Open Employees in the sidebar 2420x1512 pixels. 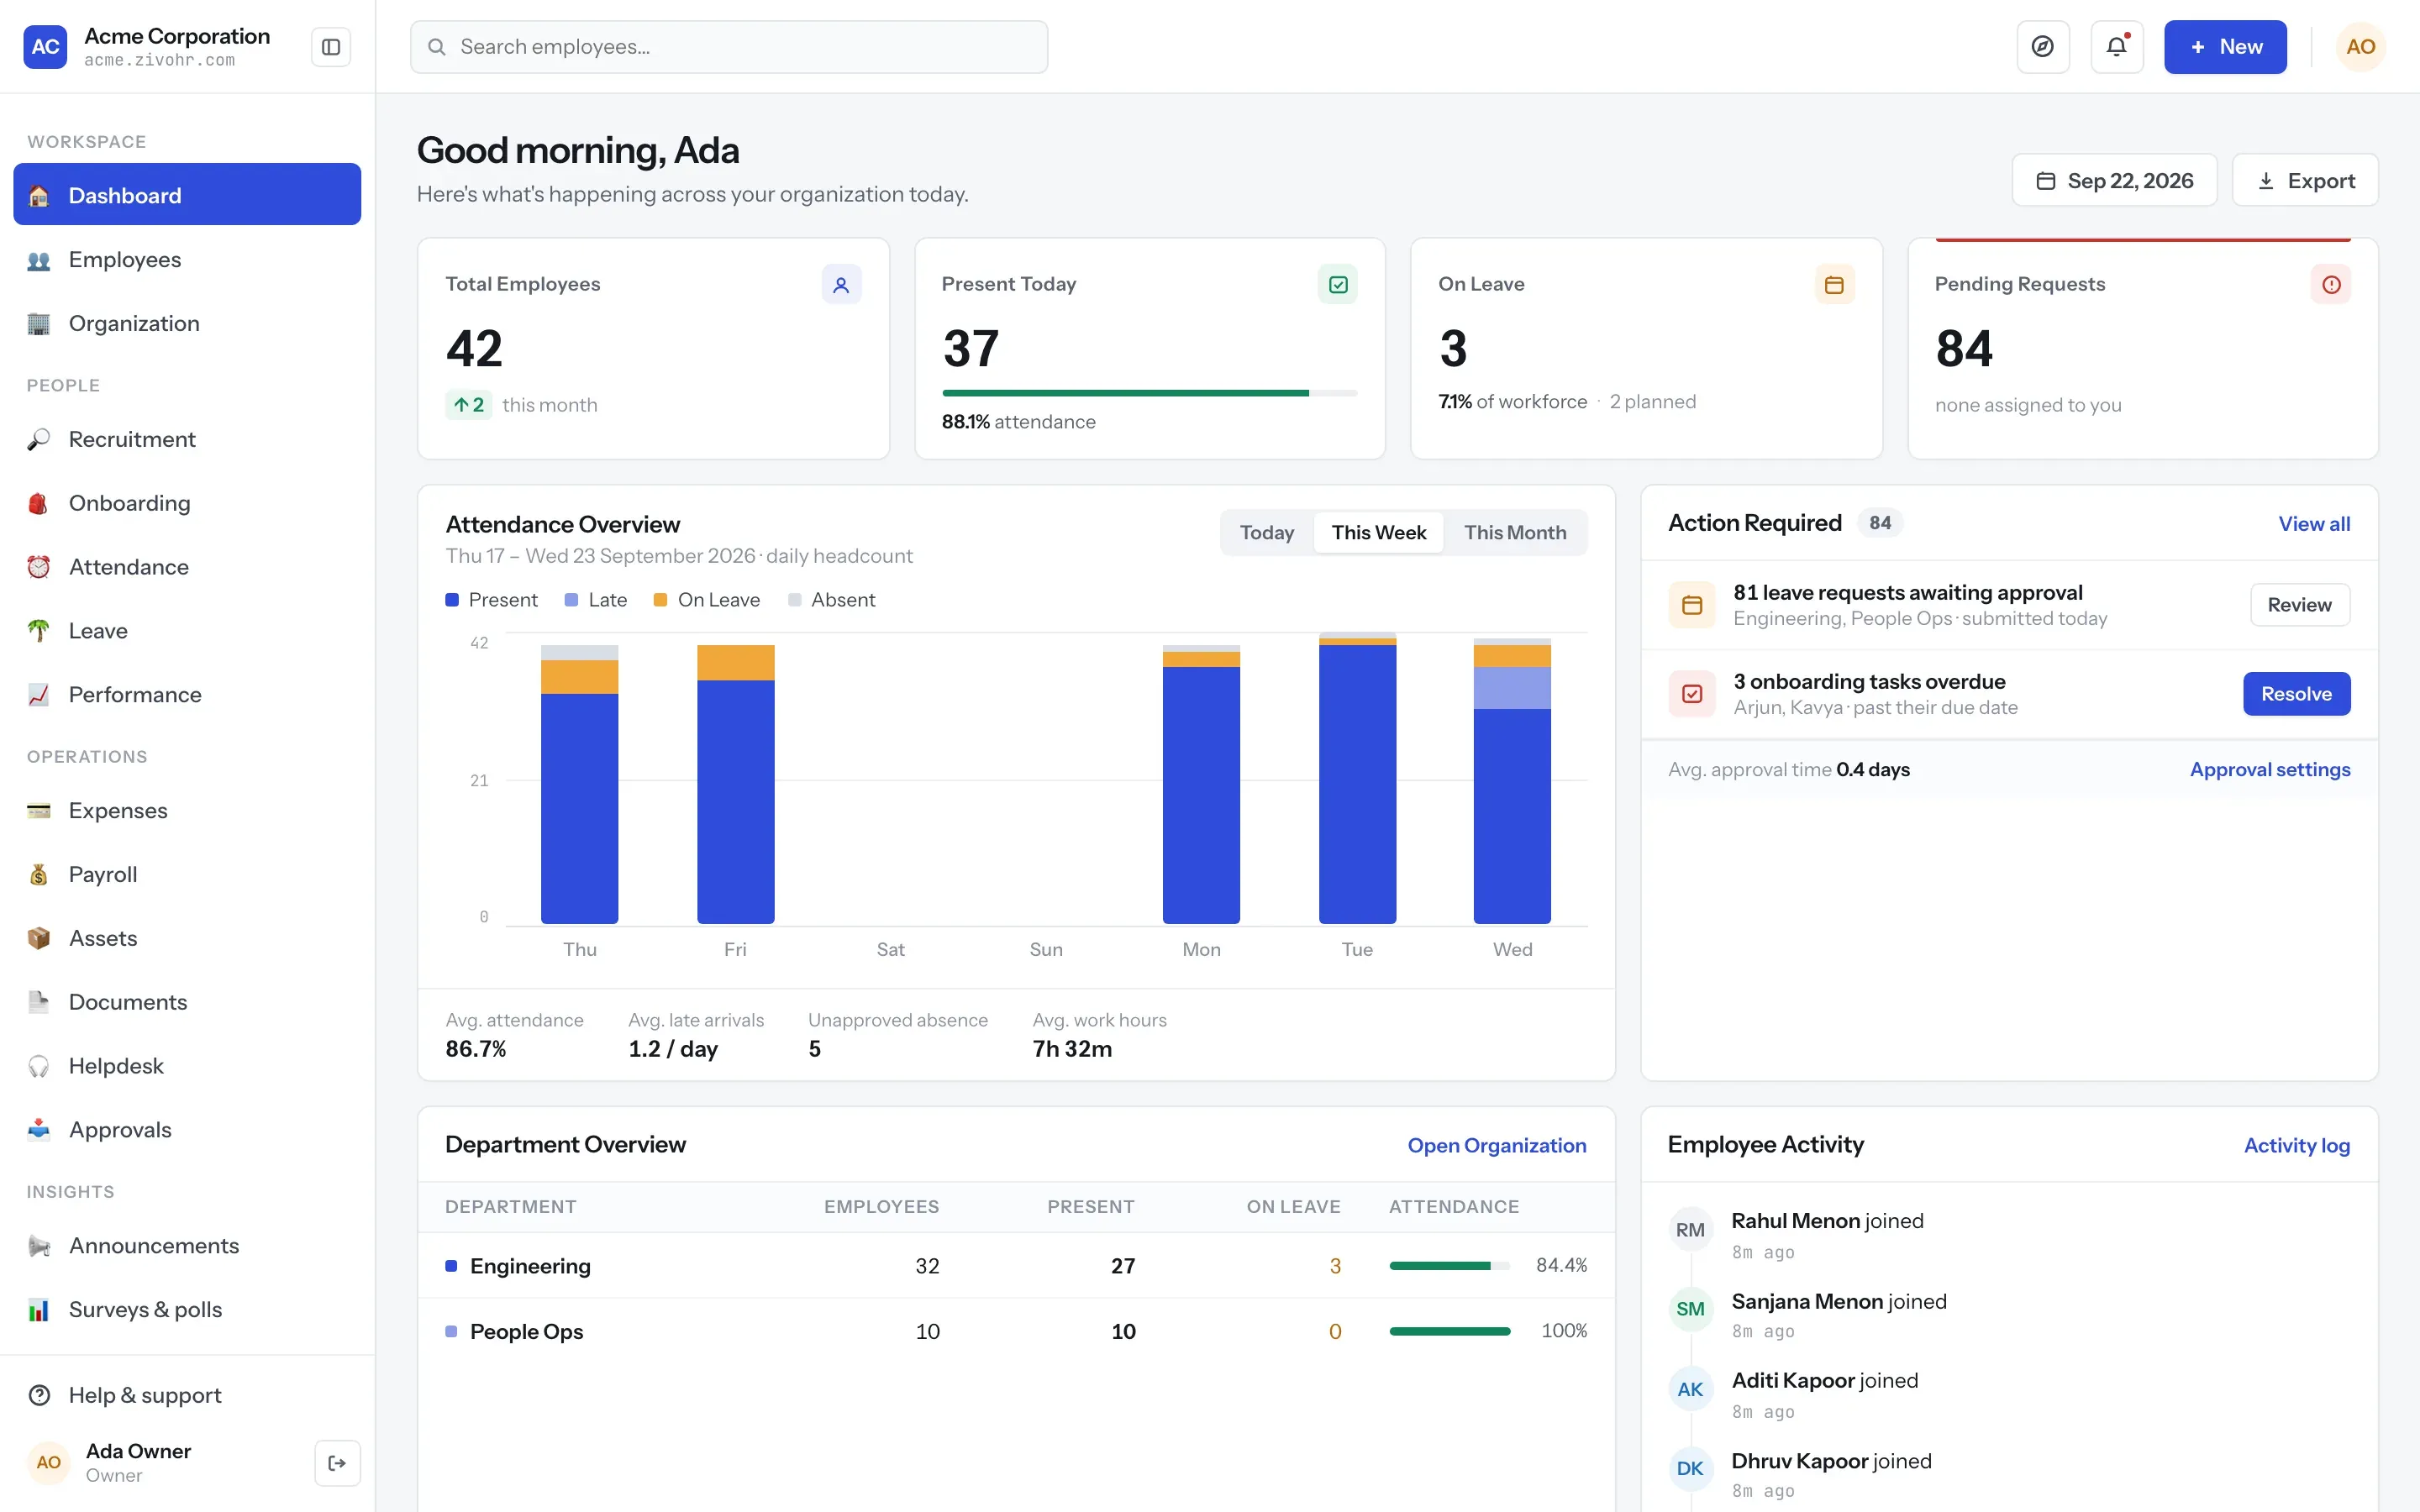(187, 260)
